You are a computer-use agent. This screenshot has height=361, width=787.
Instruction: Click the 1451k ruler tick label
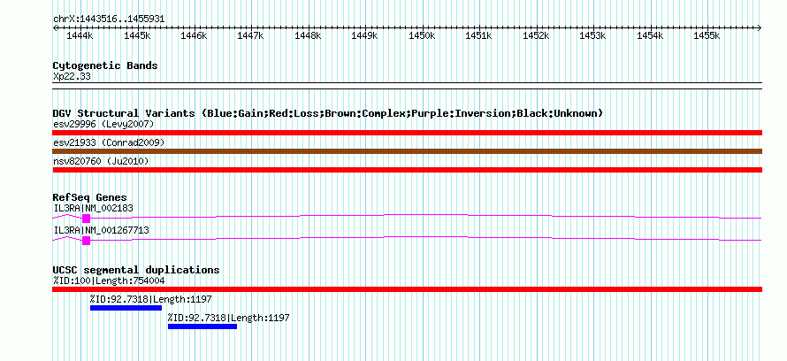point(478,36)
